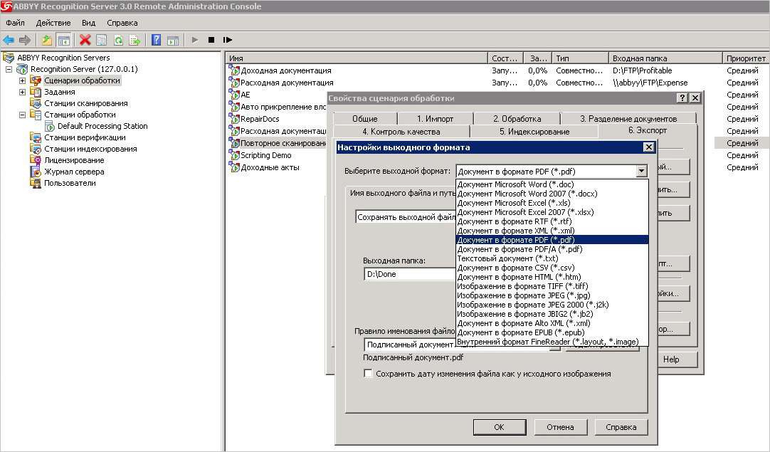Open the output format dropdown arrow
Image resolution: width=770 pixels, height=452 pixels.
(x=641, y=171)
